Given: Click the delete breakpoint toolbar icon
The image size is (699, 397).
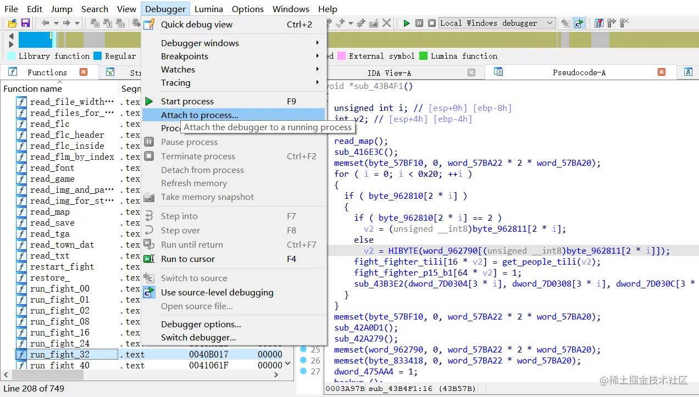Looking at the screenshot, I should click(x=624, y=23).
